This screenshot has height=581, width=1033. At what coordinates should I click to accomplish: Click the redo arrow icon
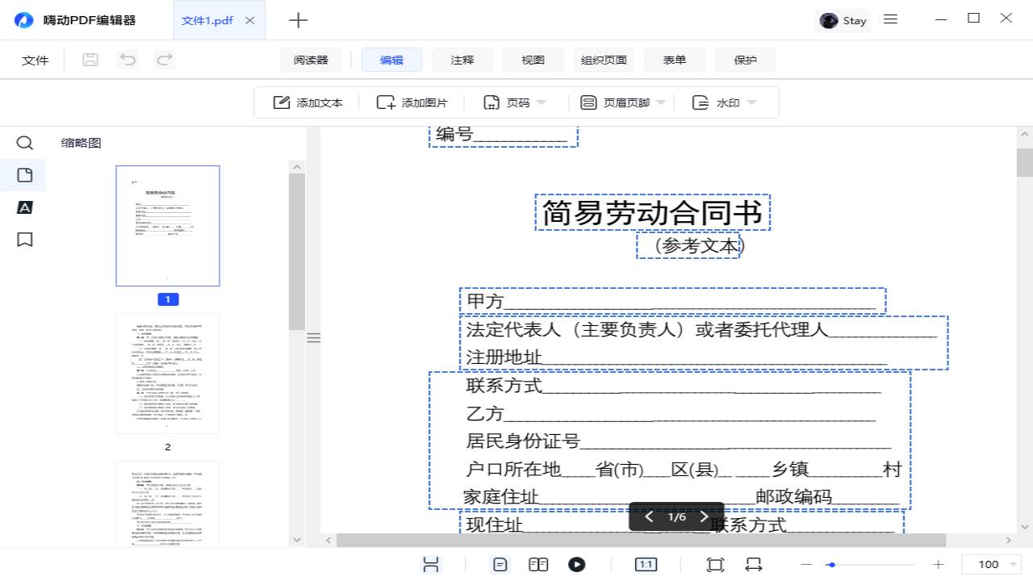[165, 60]
